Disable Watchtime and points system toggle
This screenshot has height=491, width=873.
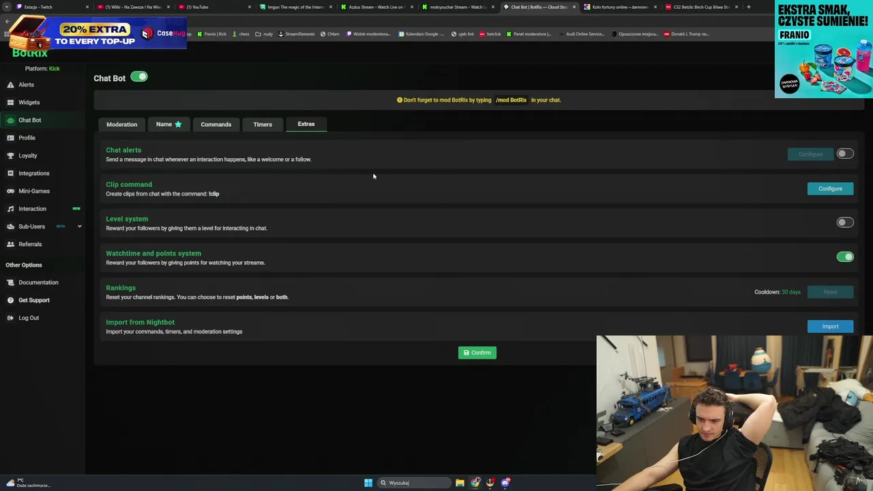point(845,256)
